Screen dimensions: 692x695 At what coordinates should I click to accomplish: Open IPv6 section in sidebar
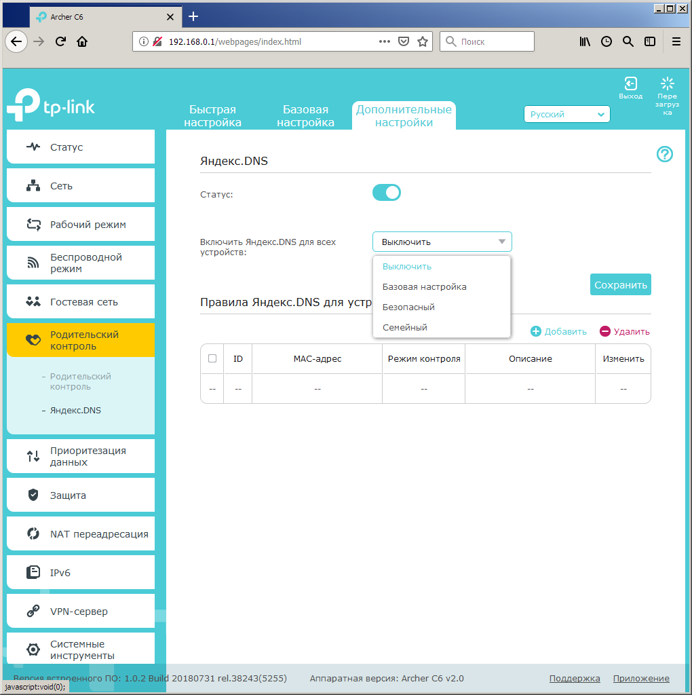pos(81,572)
